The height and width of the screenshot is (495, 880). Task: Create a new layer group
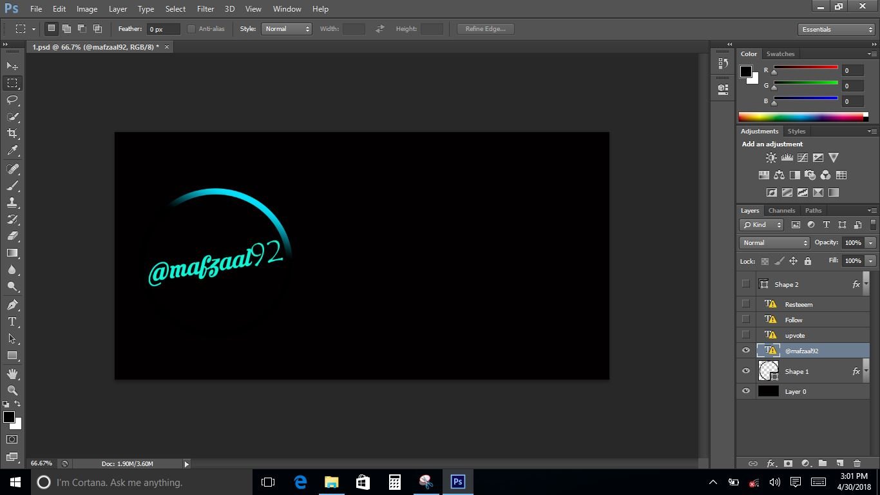pyautogui.click(x=823, y=463)
